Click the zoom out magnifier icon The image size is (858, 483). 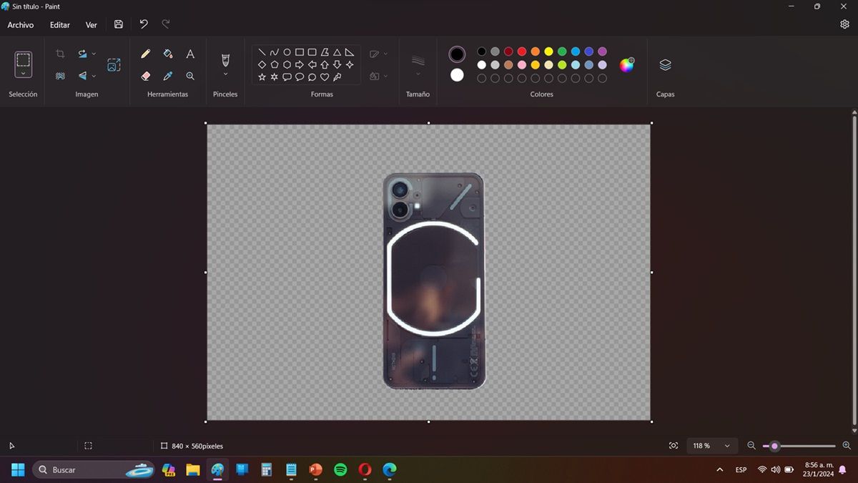point(751,446)
